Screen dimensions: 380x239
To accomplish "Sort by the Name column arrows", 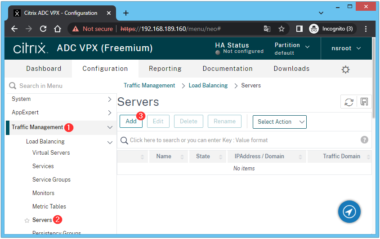I will click(x=182, y=157).
